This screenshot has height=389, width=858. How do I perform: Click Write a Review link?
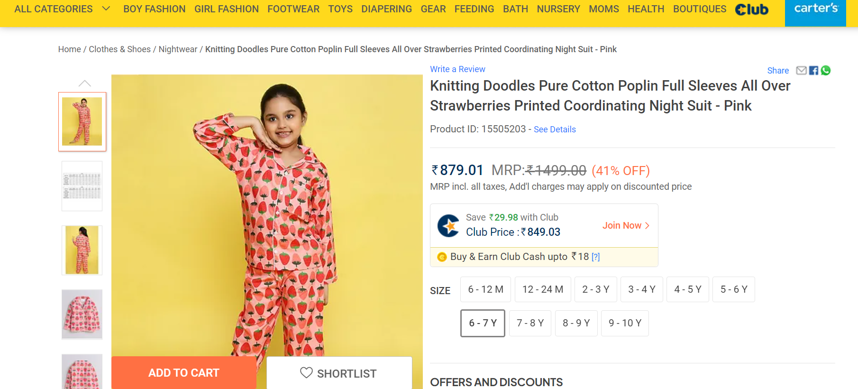(457, 69)
